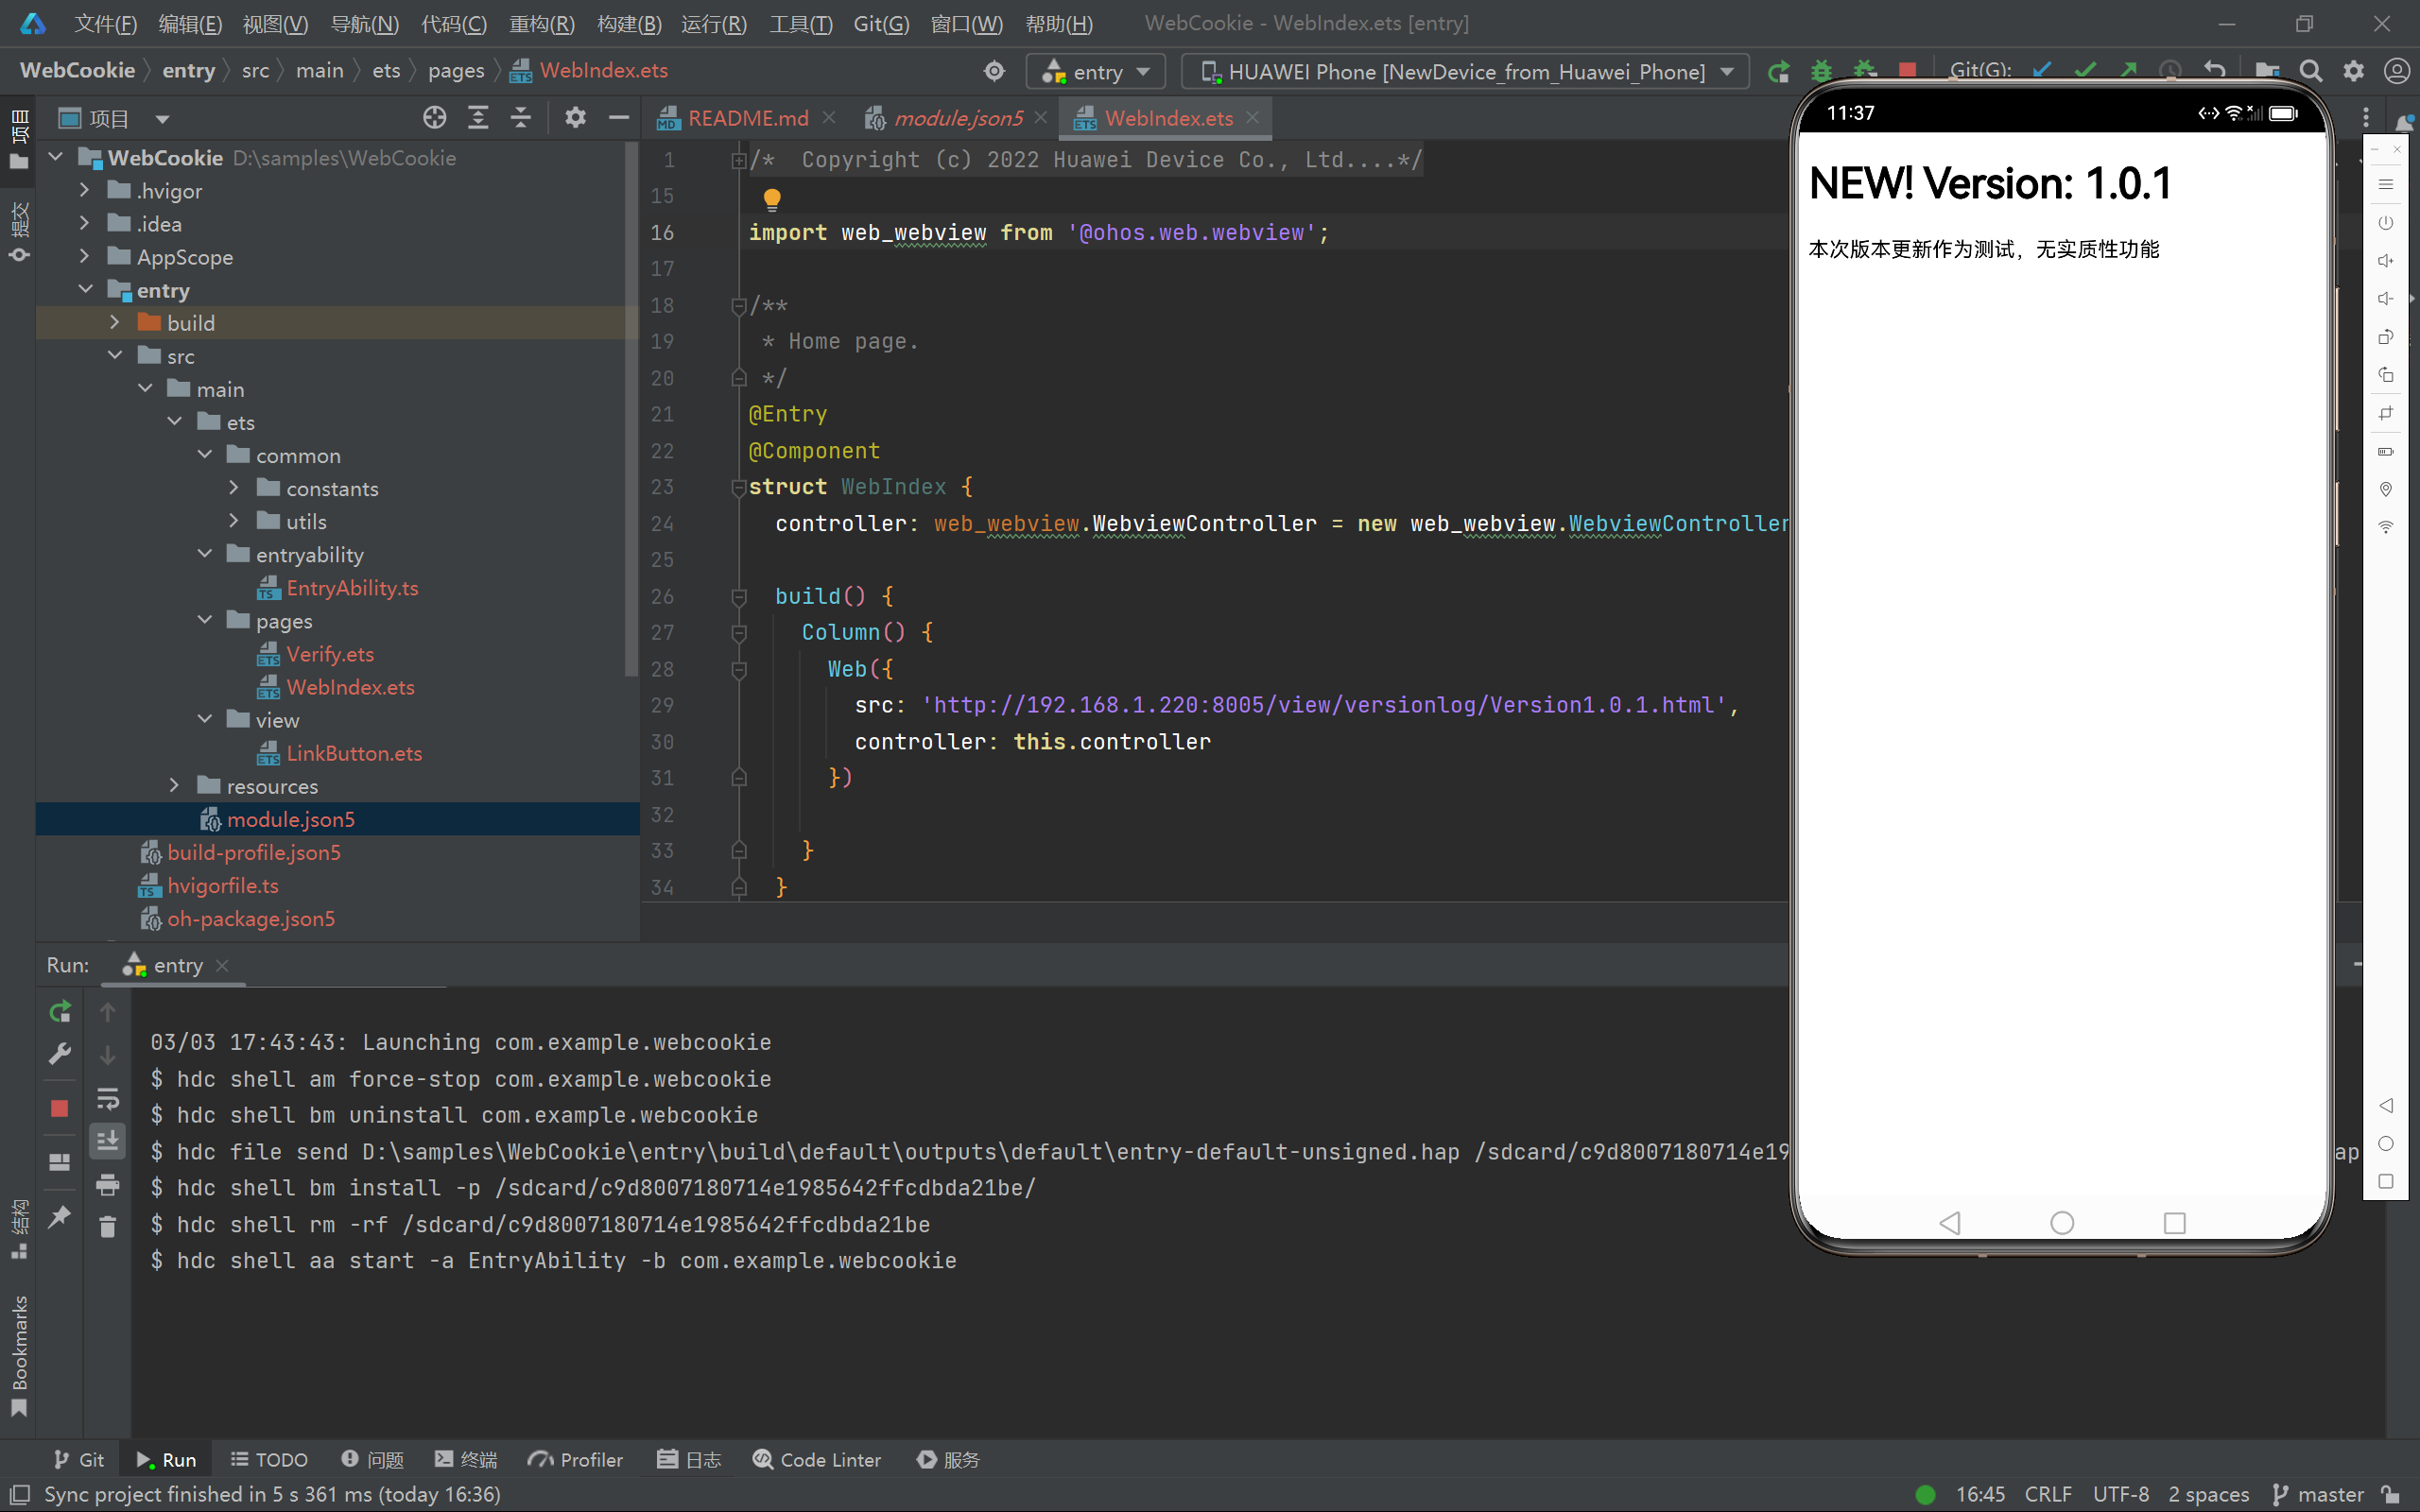
Task: Toggle Pin Tab in Run panel
Action: (x=60, y=1216)
